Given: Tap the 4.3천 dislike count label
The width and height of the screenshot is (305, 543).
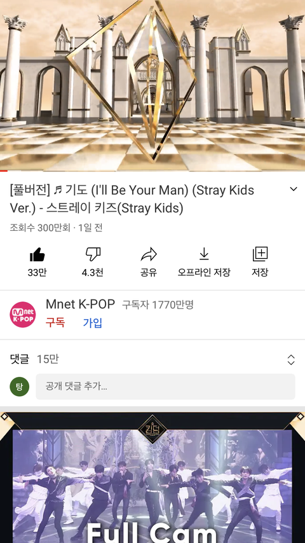Looking at the screenshot, I should point(92,273).
